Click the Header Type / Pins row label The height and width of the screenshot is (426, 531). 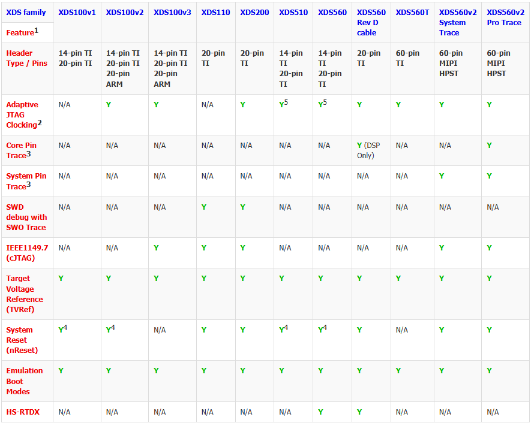click(x=27, y=58)
